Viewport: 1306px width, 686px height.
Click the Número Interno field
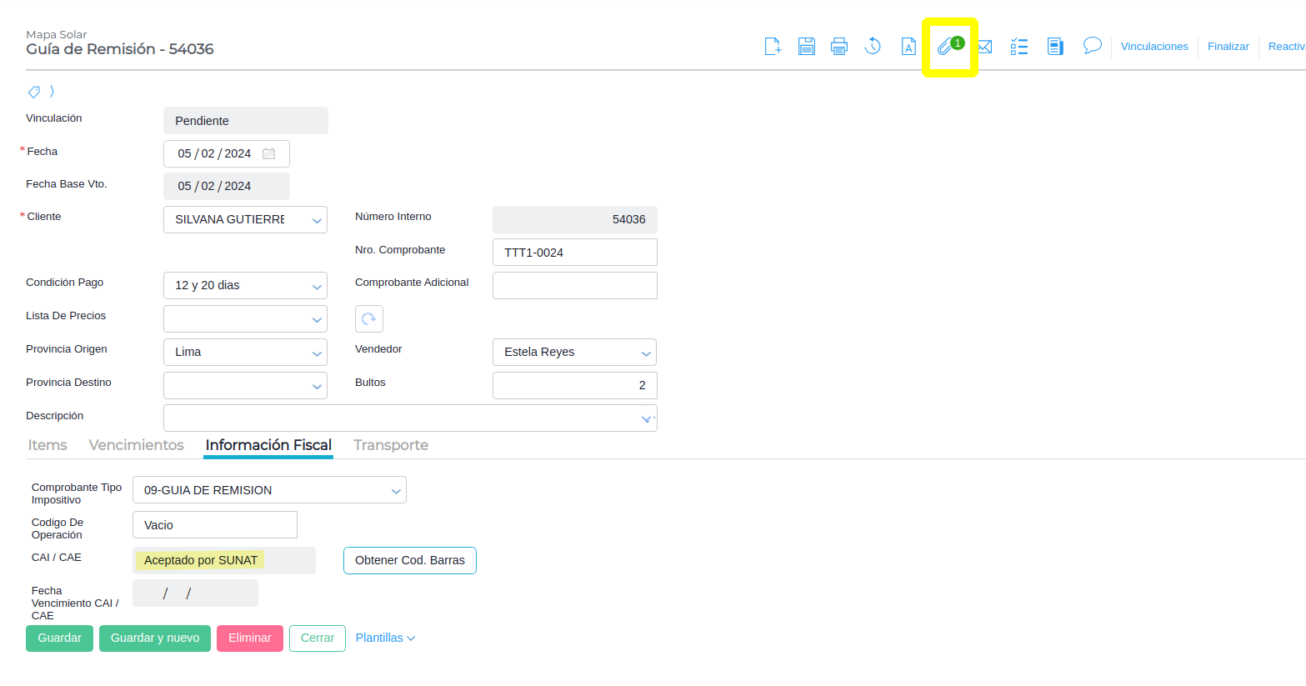click(575, 219)
